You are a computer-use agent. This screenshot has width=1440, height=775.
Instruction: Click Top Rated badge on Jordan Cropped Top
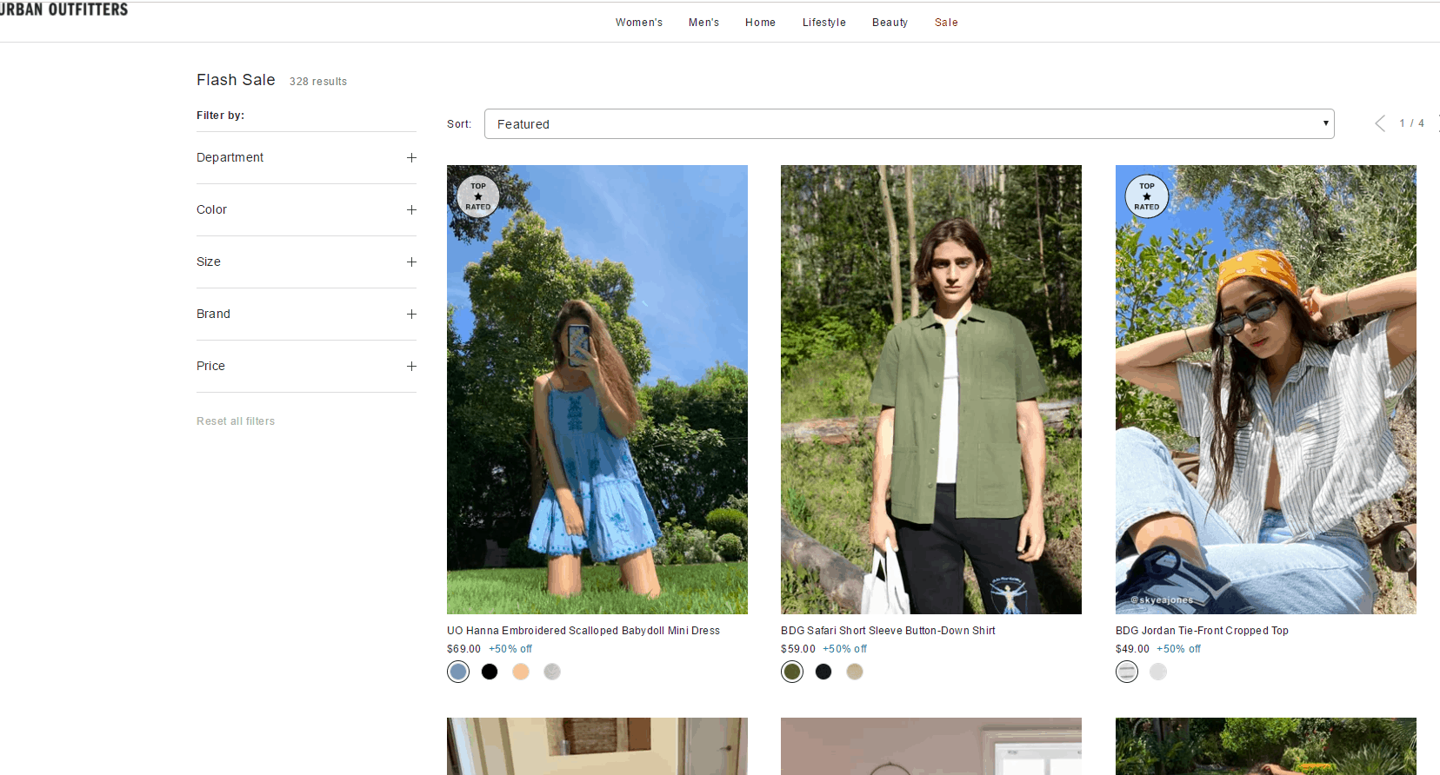click(1147, 196)
